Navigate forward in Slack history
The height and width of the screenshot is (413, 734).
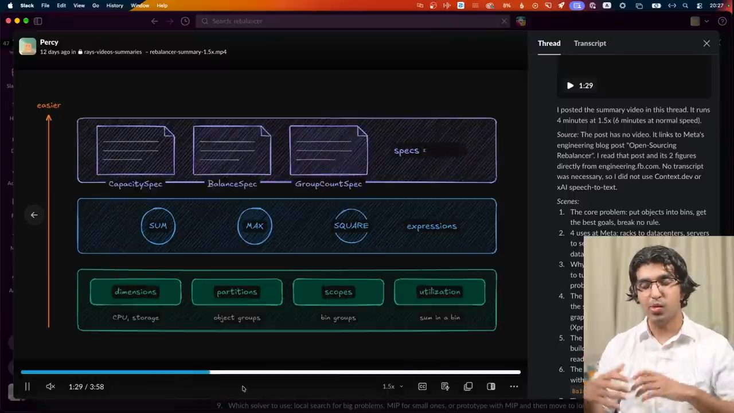click(x=170, y=21)
